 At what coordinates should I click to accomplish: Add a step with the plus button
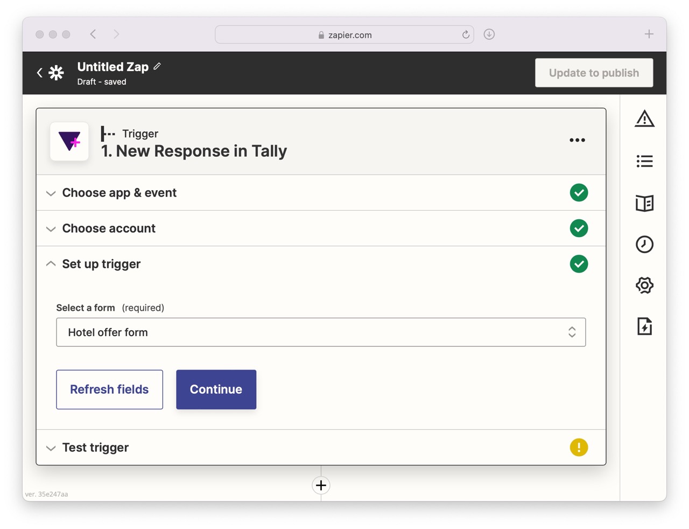(321, 485)
